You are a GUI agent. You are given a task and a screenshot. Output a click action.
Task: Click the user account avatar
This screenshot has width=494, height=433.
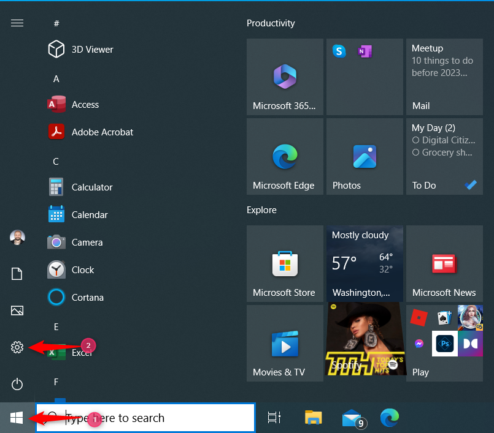click(17, 237)
